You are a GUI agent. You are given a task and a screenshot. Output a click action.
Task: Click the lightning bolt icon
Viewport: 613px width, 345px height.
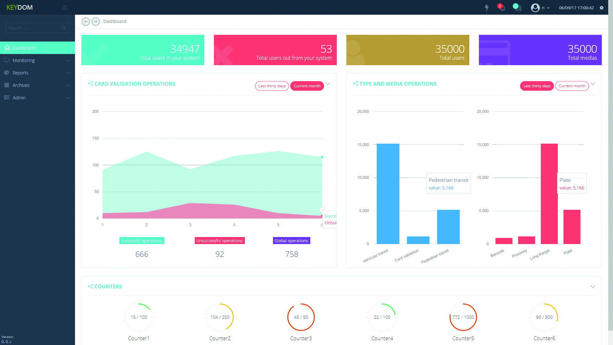[487, 8]
